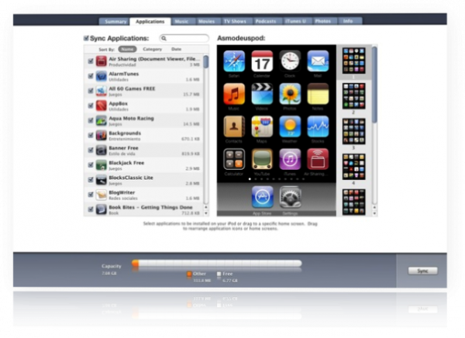Click the Backgrounds app list icon
The height and width of the screenshot is (338, 465).
tap(101, 136)
